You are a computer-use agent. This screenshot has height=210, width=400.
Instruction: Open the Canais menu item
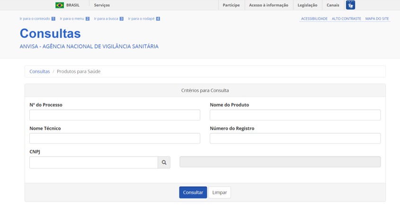pyautogui.click(x=333, y=5)
